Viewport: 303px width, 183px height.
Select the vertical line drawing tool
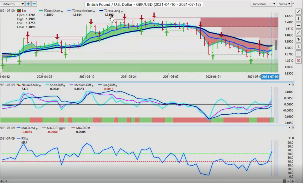[299, 19]
